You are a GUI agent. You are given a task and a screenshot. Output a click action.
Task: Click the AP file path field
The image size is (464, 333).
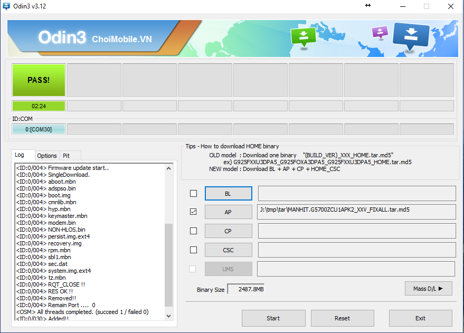356,212
